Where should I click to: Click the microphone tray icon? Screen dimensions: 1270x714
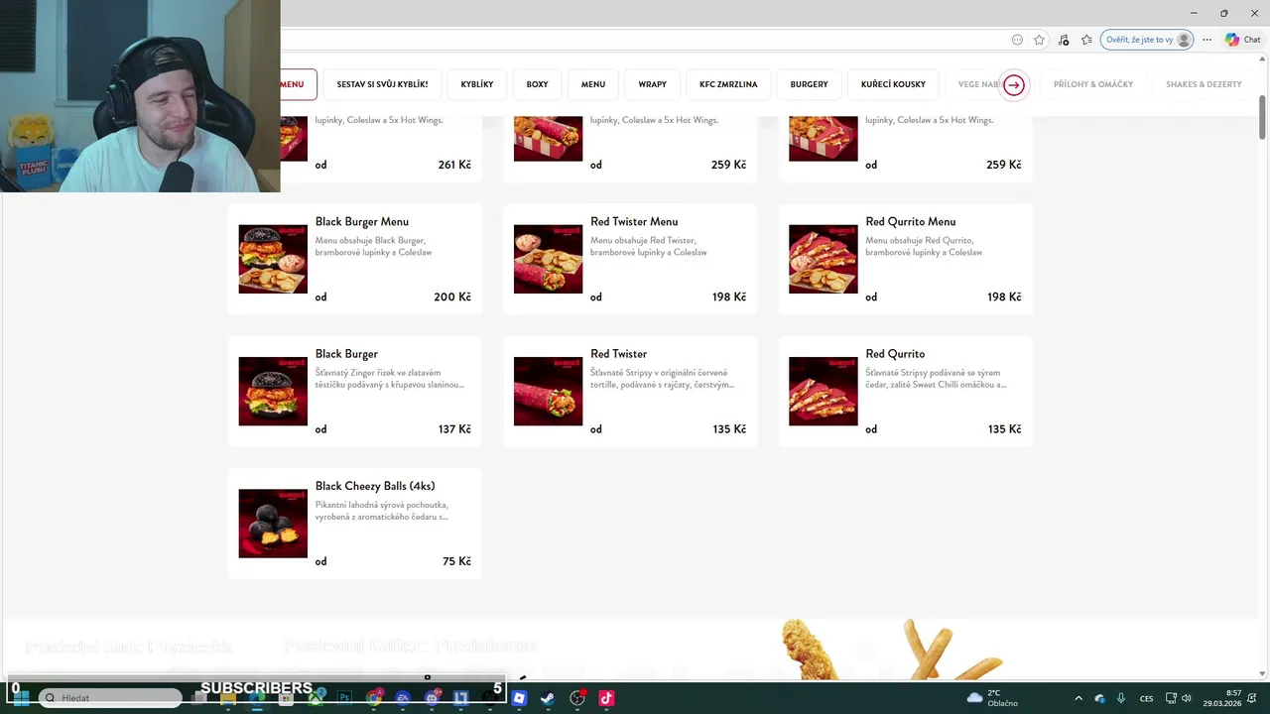(x=1121, y=698)
